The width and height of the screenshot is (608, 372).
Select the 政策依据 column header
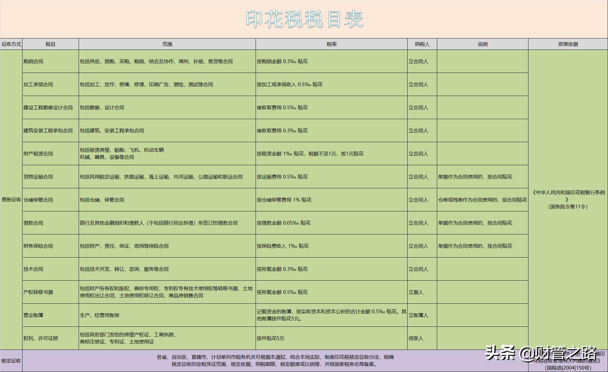pos(567,44)
